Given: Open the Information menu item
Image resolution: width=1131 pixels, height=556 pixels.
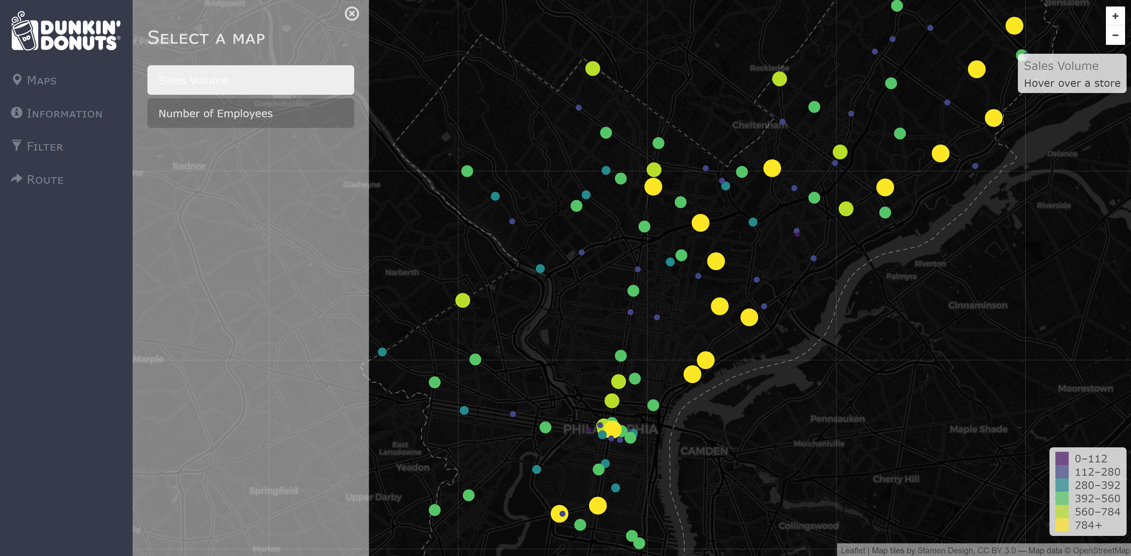Looking at the screenshot, I should [x=65, y=114].
